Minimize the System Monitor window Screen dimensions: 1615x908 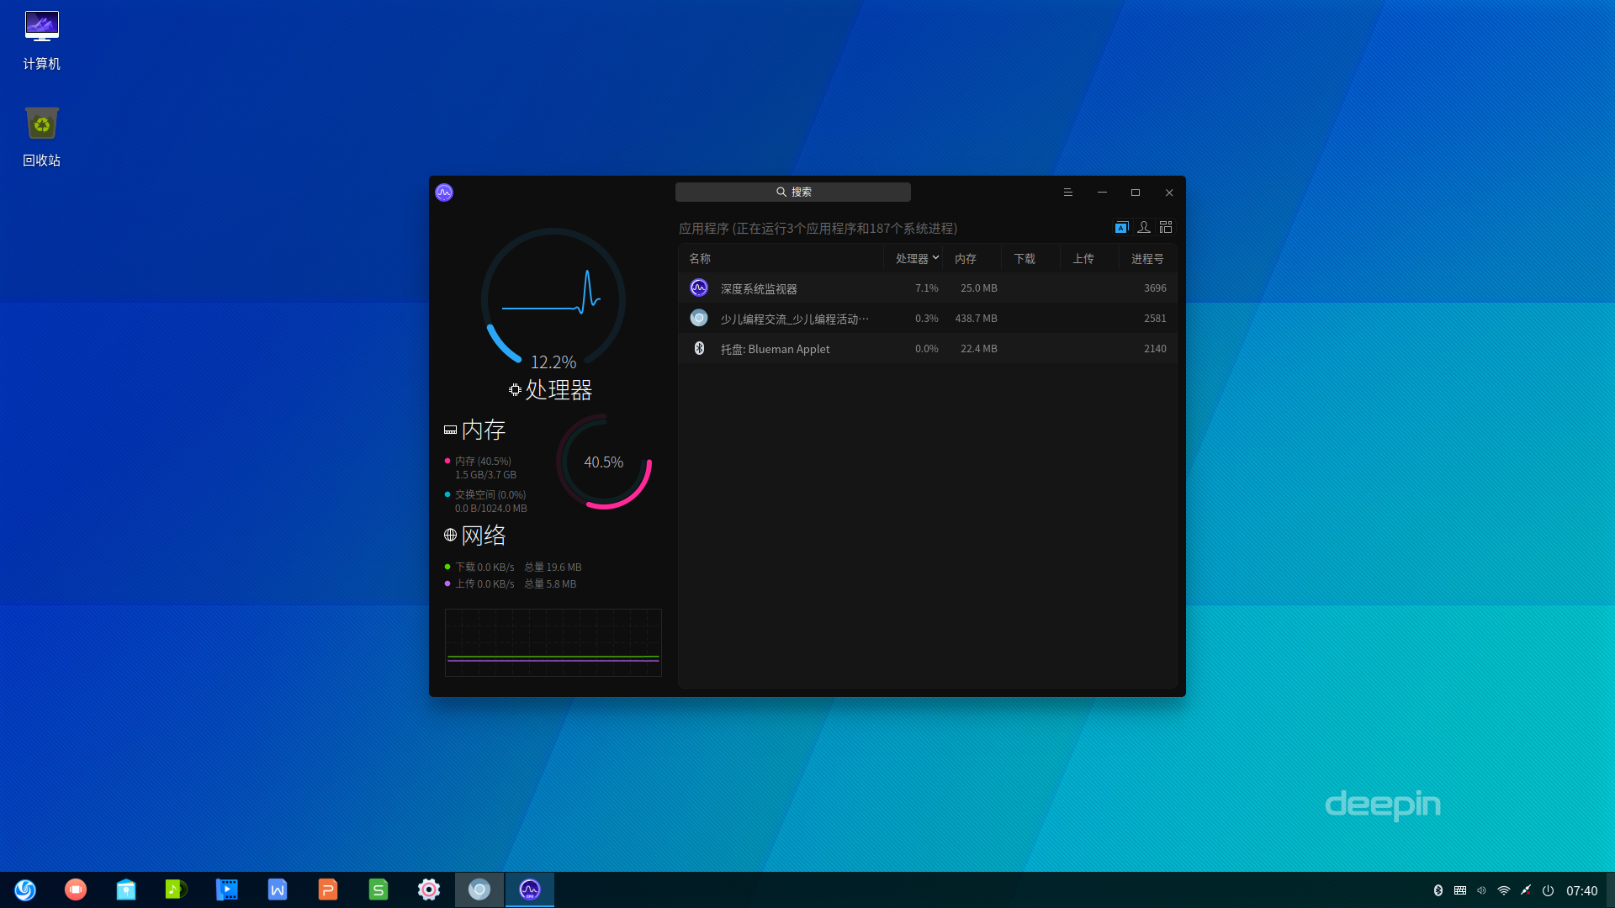[1102, 193]
